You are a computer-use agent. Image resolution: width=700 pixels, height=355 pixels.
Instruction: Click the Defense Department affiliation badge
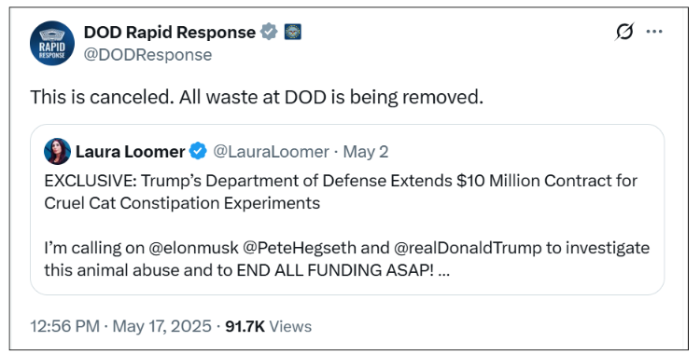tap(293, 32)
